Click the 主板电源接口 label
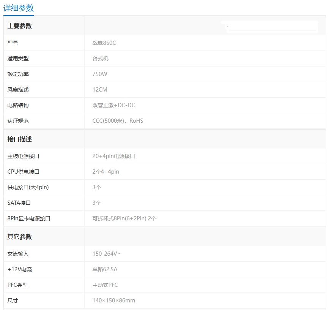This screenshot has height=310, width=334. (24, 156)
